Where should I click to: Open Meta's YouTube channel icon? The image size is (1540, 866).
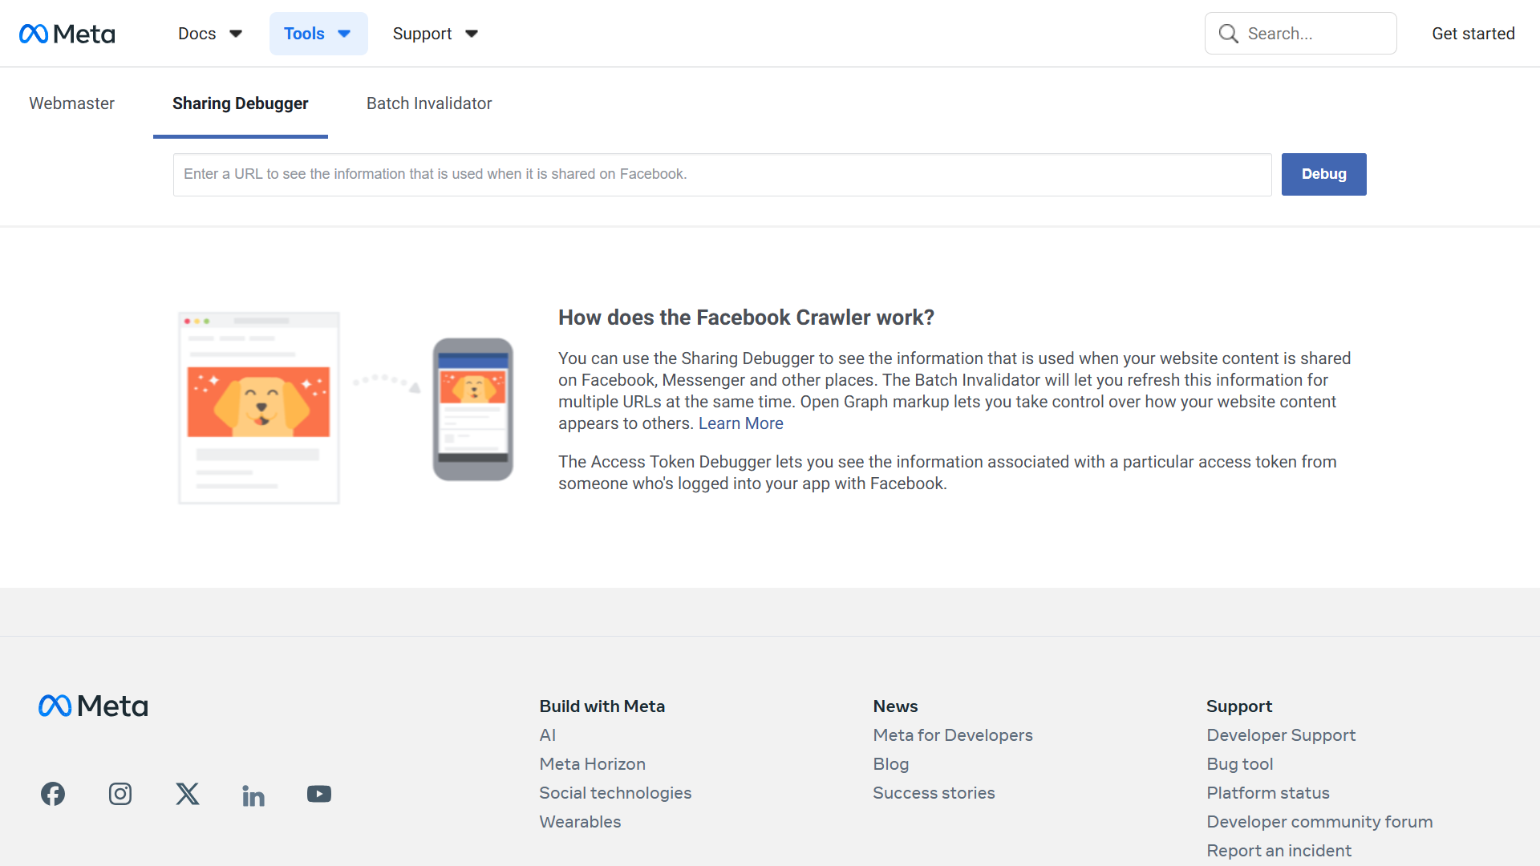[x=319, y=794]
